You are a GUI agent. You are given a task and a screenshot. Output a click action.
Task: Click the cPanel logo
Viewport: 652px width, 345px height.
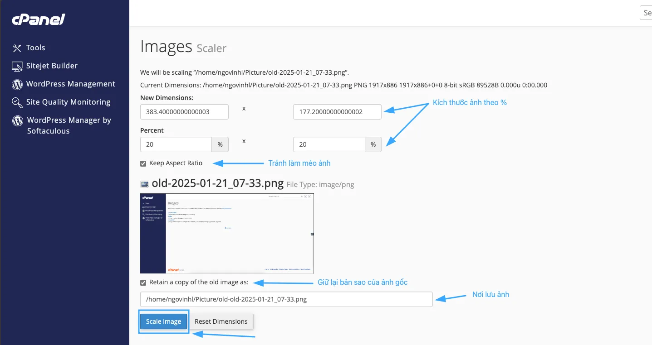[x=39, y=19]
